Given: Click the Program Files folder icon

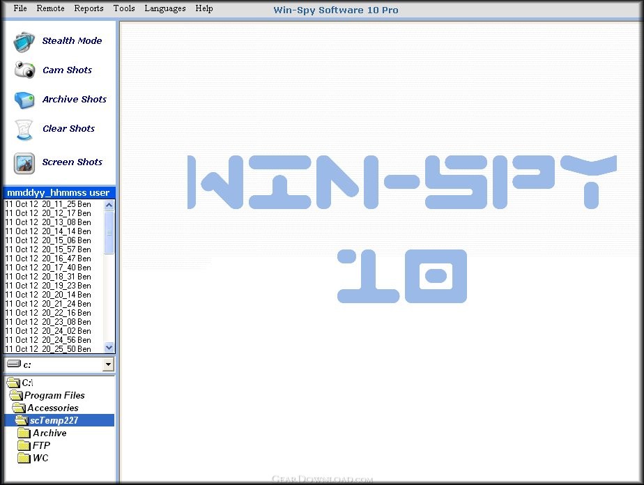Looking at the screenshot, I should [x=16, y=395].
